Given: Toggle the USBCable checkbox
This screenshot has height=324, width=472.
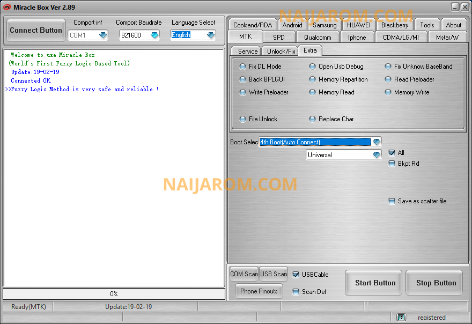Looking at the screenshot, I should 296,275.
